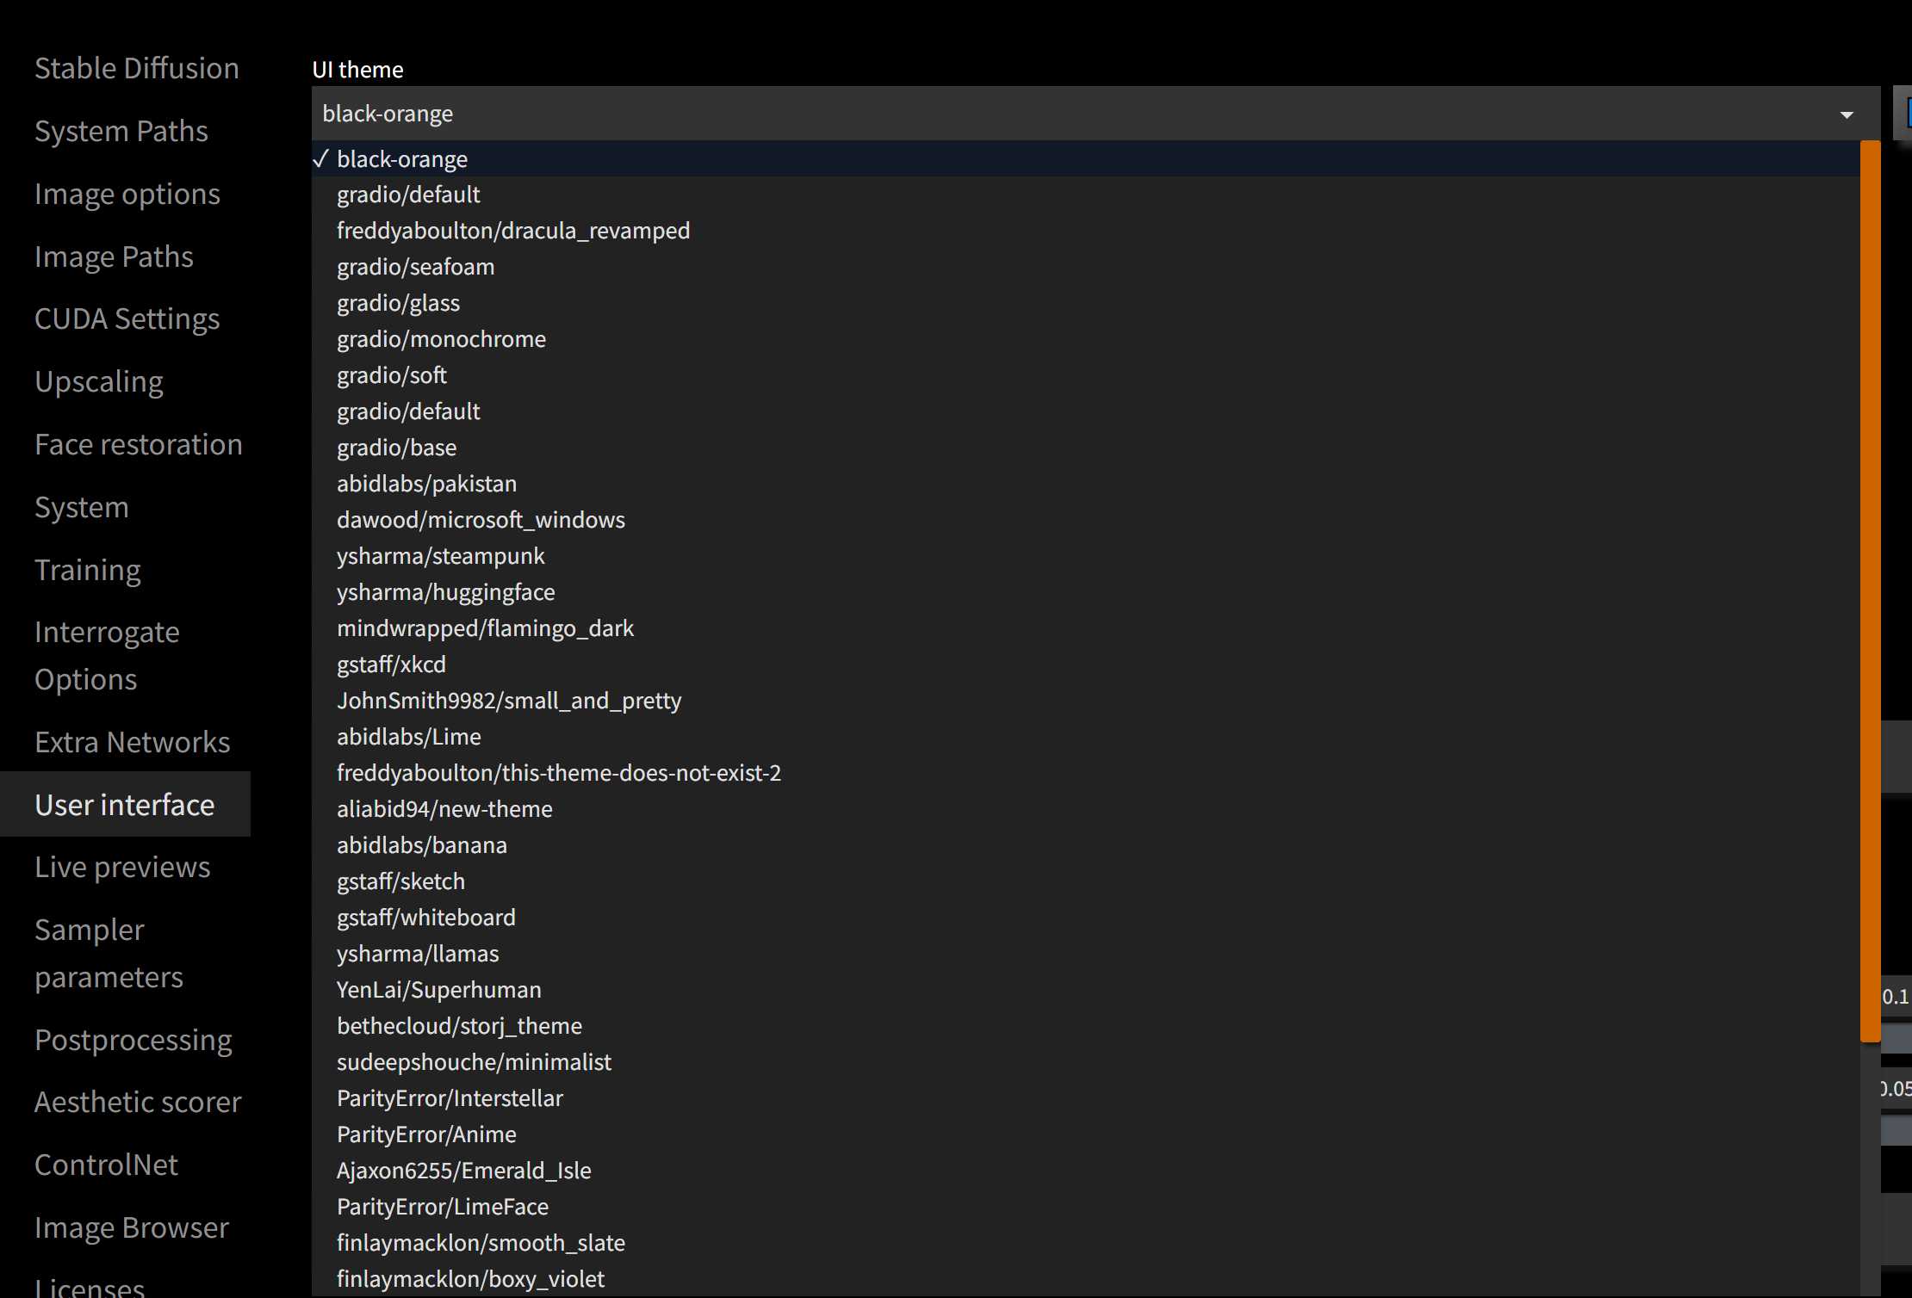This screenshot has width=1912, height=1298.
Task: Open Postprocessing settings
Action: point(133,1041)
